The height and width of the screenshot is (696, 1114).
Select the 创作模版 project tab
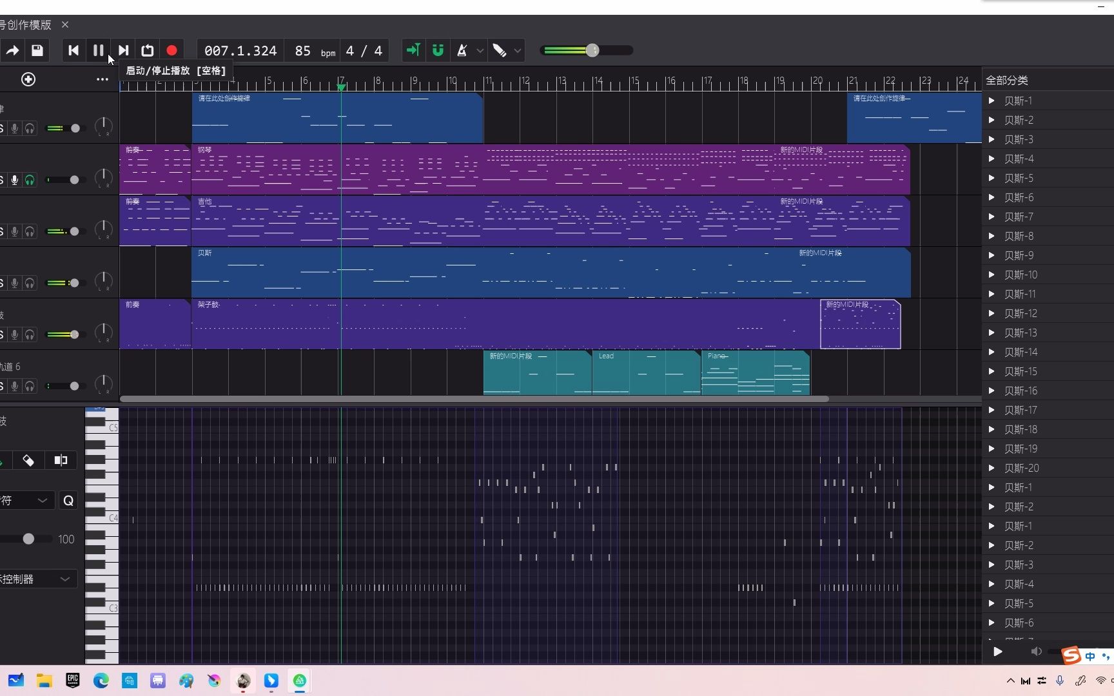coord(26,24)
